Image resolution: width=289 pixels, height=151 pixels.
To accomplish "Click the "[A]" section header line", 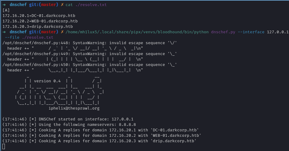I will (x=6, y=10).
